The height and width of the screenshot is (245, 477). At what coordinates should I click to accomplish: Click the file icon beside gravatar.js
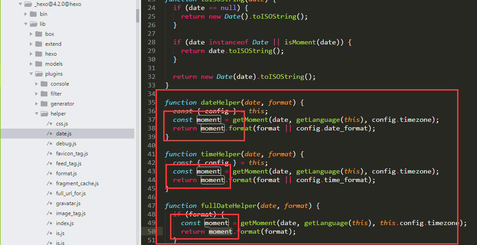[50, 203]
